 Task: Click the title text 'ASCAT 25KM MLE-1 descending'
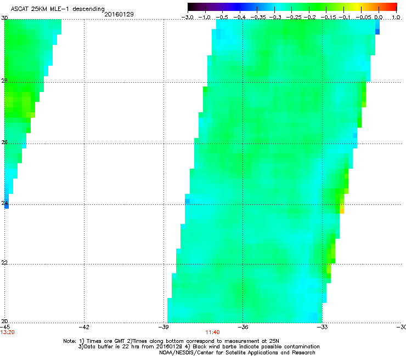58,9
